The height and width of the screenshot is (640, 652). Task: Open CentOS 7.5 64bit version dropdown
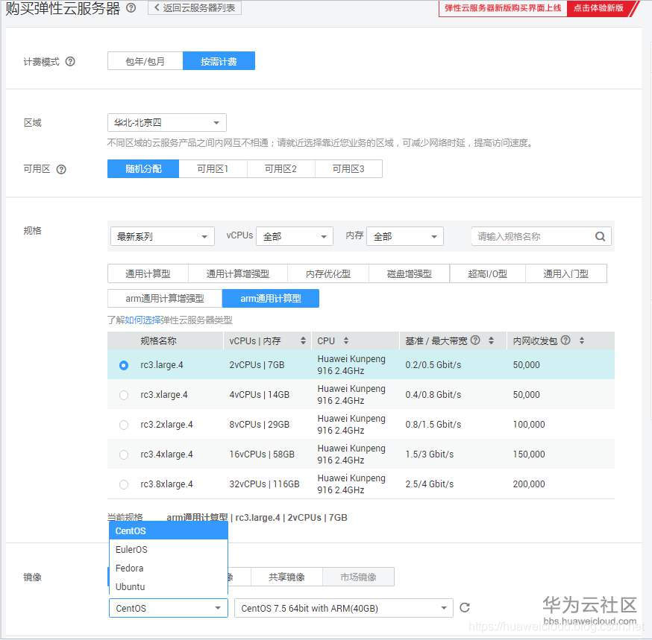tap(343, 608)
